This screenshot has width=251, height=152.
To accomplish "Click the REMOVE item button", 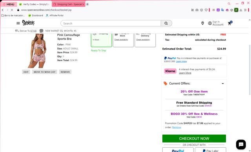I will [65, 72].
